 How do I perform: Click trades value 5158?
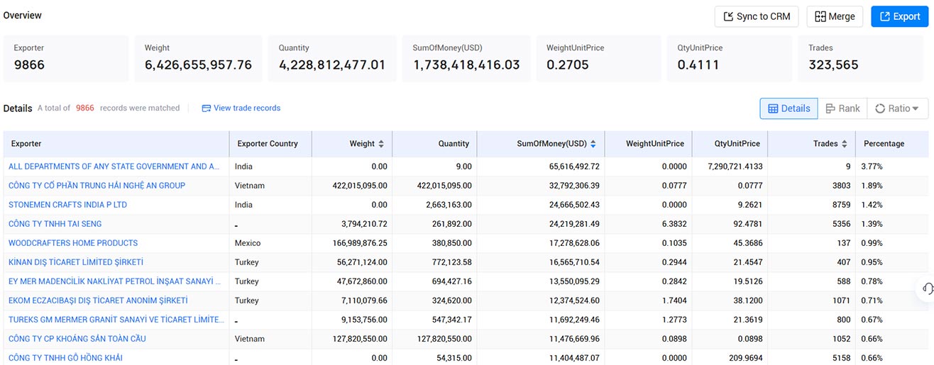(840, 358)
